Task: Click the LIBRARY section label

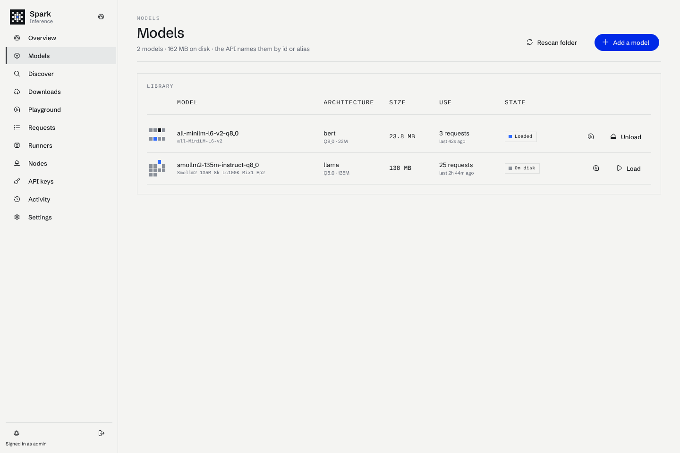Action: (160, 86)
